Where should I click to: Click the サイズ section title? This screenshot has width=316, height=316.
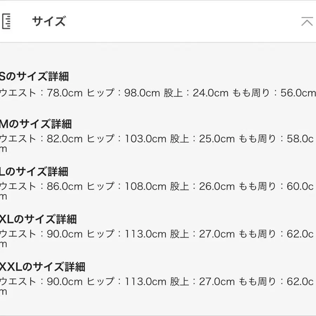tap(48, 22)
